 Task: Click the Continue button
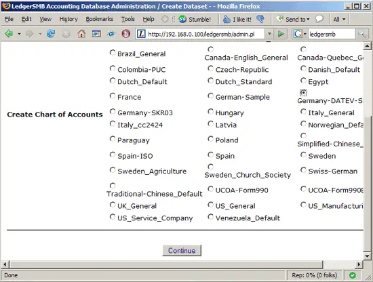(182, 250)
